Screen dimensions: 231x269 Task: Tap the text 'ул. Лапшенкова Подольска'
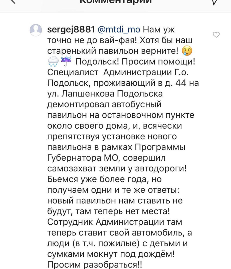[105, 93]
